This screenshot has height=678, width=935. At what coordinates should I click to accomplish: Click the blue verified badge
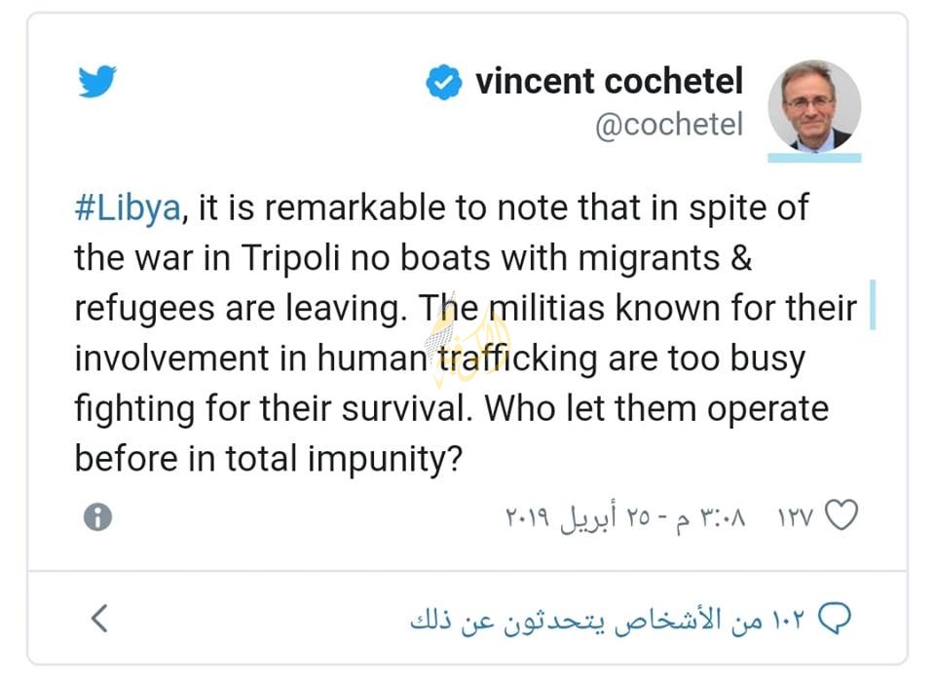coord(444,84)
